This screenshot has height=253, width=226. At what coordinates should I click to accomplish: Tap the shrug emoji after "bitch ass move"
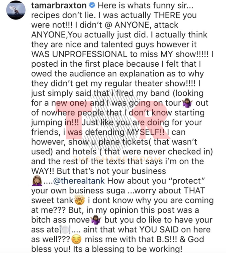tap(96, 220)
